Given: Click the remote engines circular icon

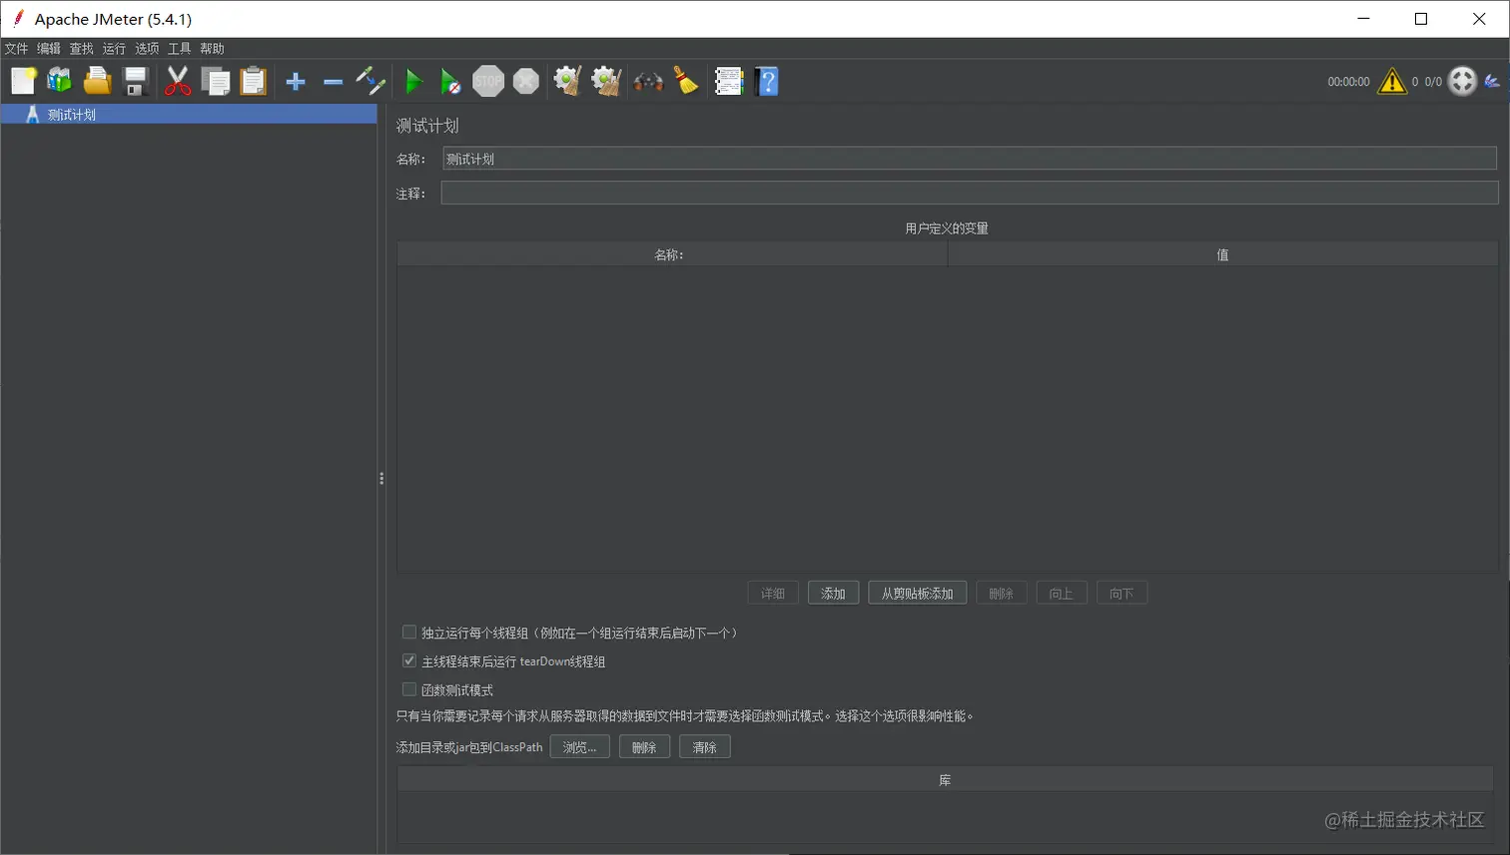Looking at the screenshot, I should (1463, 81).
